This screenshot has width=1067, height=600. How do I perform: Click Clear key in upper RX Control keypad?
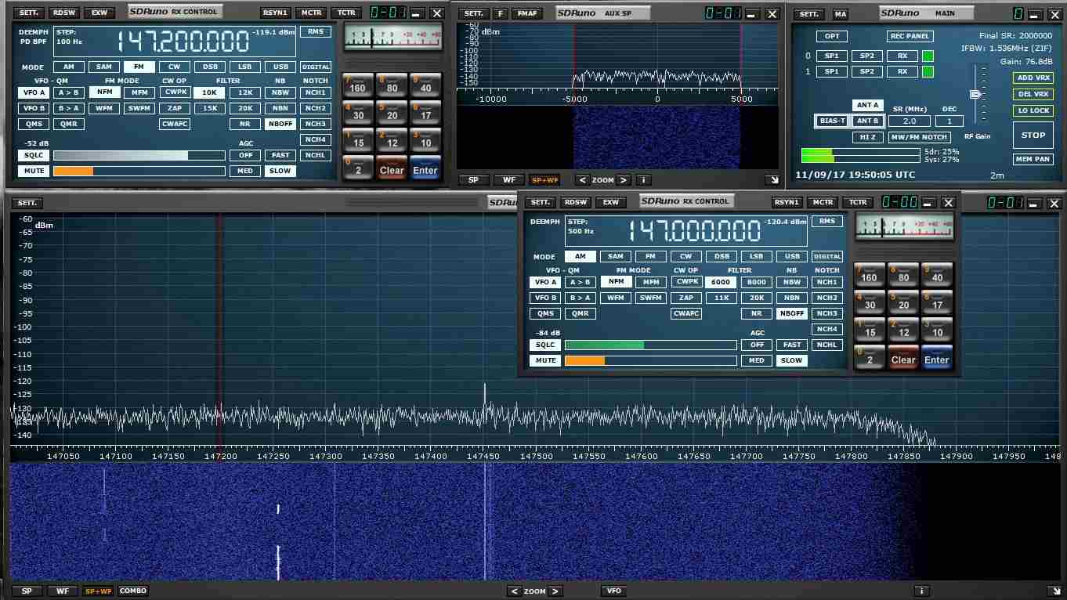pyautogui.click(x=392, y=168)
